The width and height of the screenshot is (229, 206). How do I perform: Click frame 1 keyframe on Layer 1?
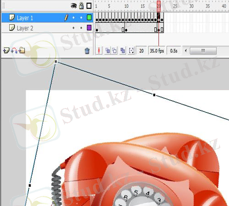coord(97,20)
